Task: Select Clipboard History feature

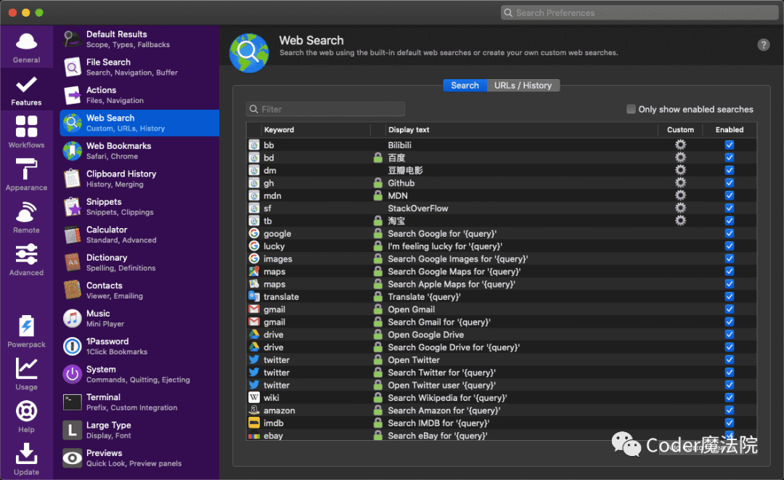Action: (x=139, y=179)
